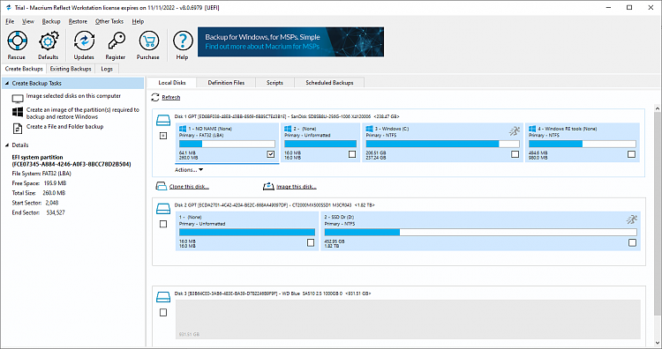Screen dimensions: 662x349
Task: Collapse the Details section
Action: [x=7, y=145]
